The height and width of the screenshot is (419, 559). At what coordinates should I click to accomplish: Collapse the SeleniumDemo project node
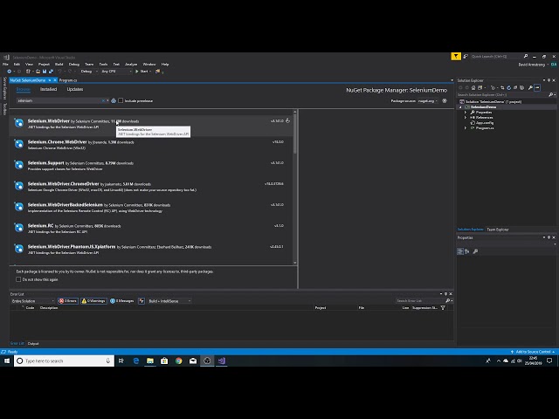click(x=460, y=106)
